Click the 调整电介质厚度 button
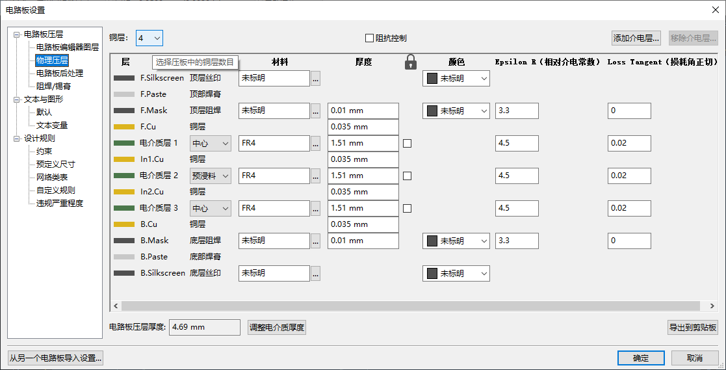Screen dimensions: 726x370 coord(277,327)
